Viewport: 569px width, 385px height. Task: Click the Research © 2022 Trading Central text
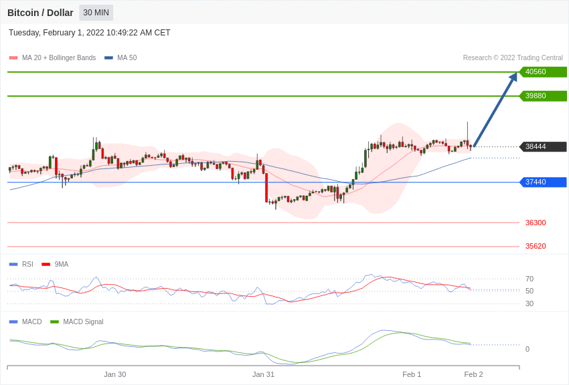pyautogui.click(x=513, y=57)
